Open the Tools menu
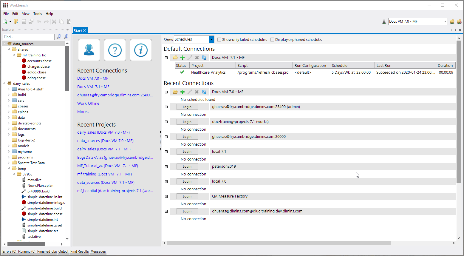Image resolution: width=464 pixels, height=256 pixels. 37,13
